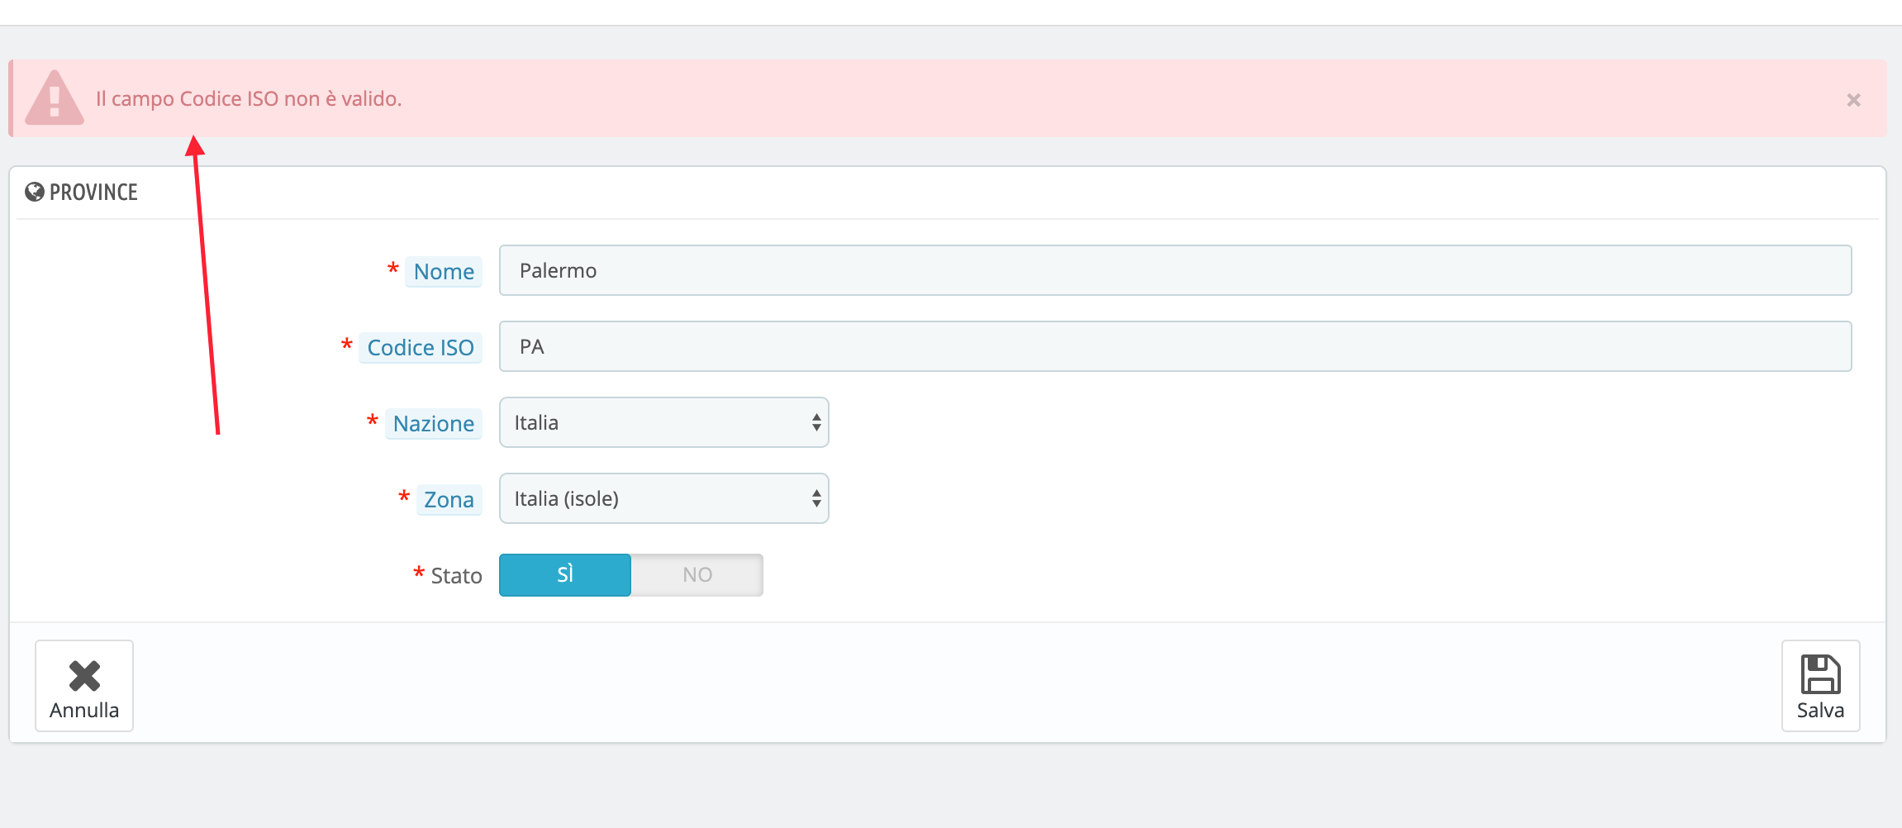Screen dimensions: 1902x828
Task: Save the province with Salva button
Action: [x=1820, y=686]
